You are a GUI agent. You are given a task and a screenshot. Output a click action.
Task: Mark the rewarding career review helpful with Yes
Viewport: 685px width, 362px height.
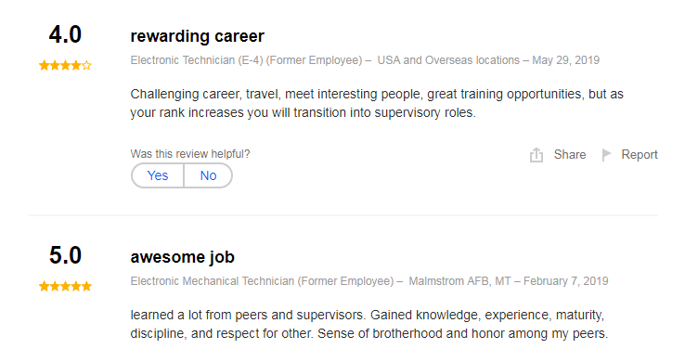[157, 175]
